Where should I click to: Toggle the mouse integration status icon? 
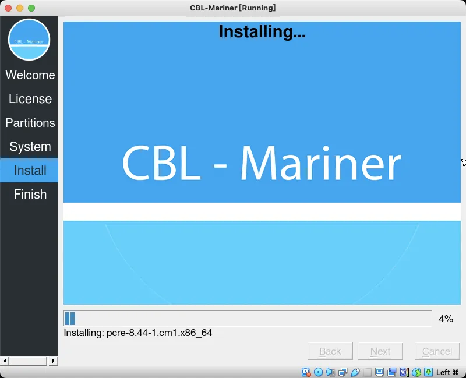[x=415, y=372]
